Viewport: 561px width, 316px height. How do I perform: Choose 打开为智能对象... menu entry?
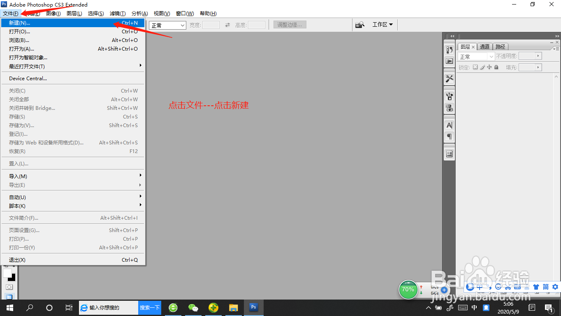click(73, 57)
